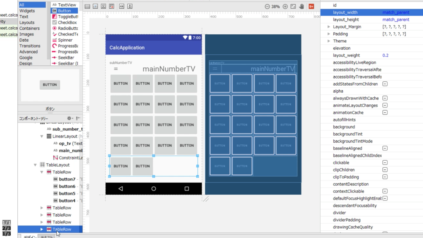Toggle animateLayoutChanges checkbox
The image size is (423, 238).
point(385,105)
